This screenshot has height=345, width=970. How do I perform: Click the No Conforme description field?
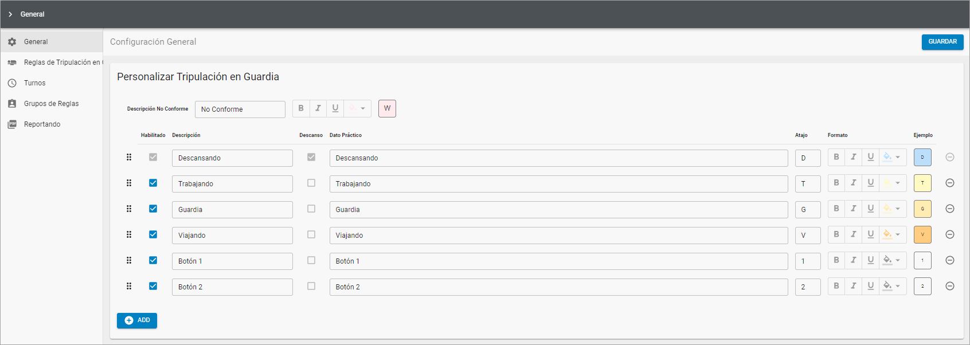(x=240, y=109)
